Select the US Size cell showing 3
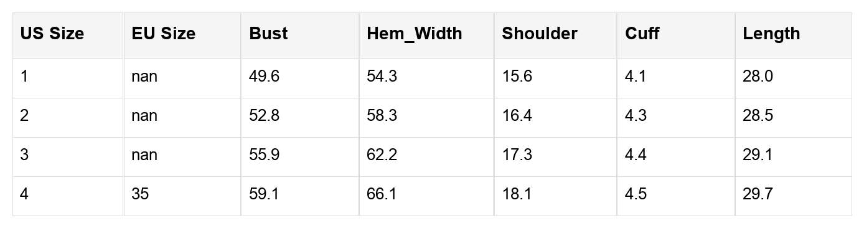Viewport: 864px width, 228px height. click(24, 155)
